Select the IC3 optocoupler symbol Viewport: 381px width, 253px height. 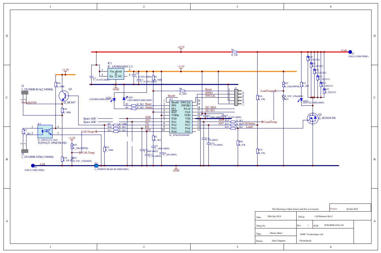tap(45, 131)
